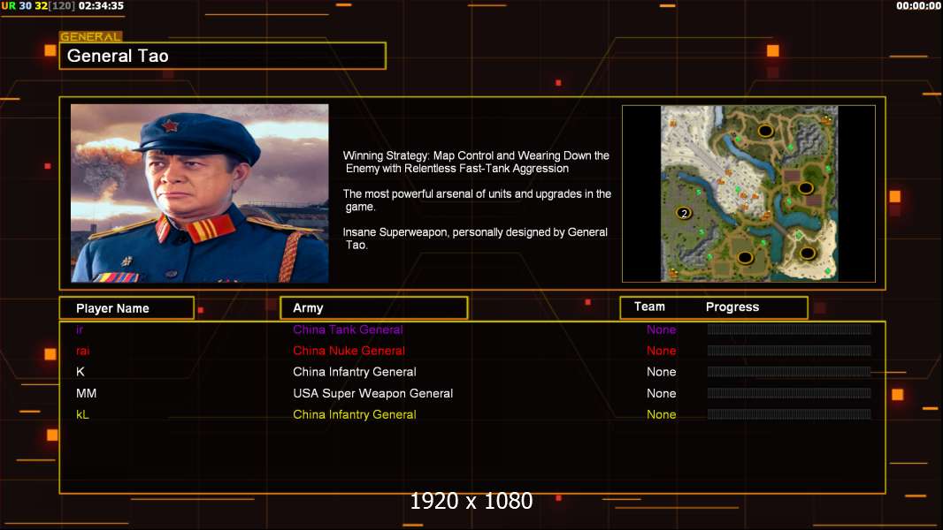Click the team value 'None' for rai
Screen dimensions: 943x530
click(661, 351)
